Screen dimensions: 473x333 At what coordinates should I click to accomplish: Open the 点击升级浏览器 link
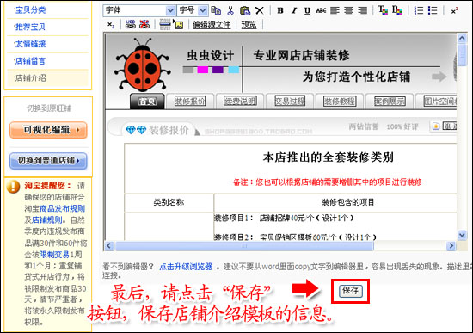(x=186, y=267)
